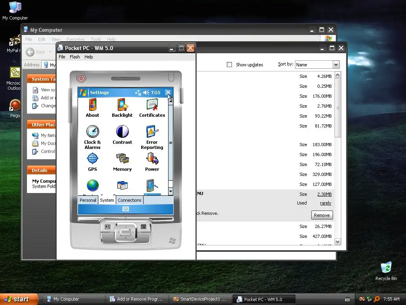Open the Memory settings icon
This screenshot has height=305, width=406.
122,162
